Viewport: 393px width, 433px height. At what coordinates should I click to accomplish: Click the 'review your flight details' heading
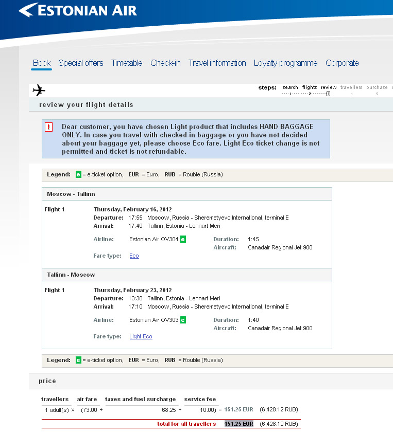tap(87, 105)
